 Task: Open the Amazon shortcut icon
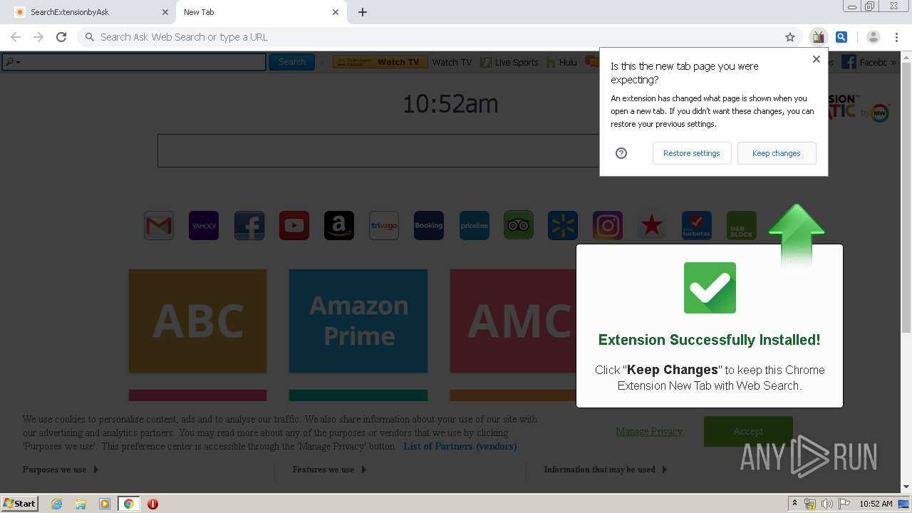(339, 226)
